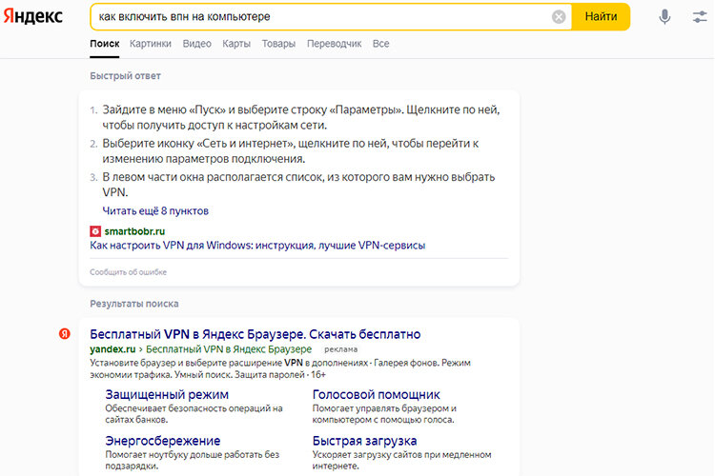
Task: Open the Карты tab
Action: point(236,44)
